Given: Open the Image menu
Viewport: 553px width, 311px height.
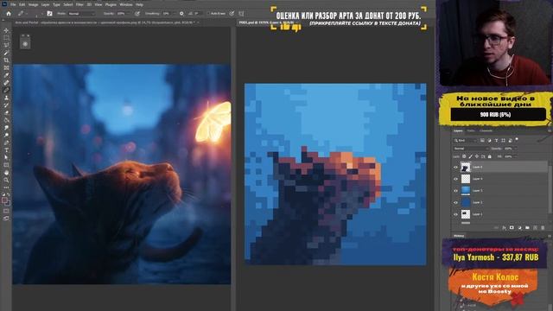Looking at the screenshot, I should coord(33,4).
